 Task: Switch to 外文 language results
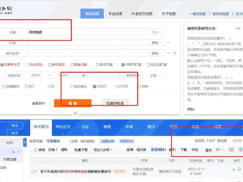pyautogui.click(x=15, y=133)
